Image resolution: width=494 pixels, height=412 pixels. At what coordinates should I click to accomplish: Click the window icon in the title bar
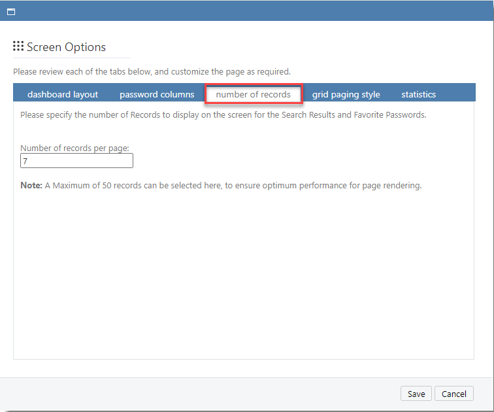pos(11,12)
